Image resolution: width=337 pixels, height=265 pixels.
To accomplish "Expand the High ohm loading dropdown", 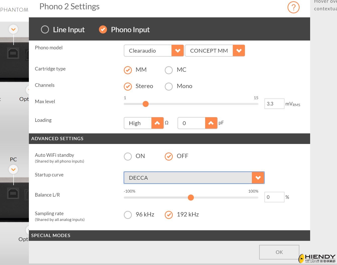I will (144, 123).
